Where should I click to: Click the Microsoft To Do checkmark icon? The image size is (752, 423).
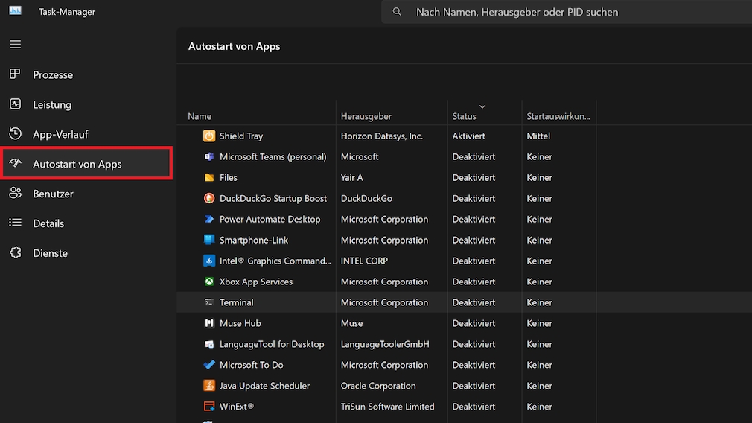pos(209,364)
